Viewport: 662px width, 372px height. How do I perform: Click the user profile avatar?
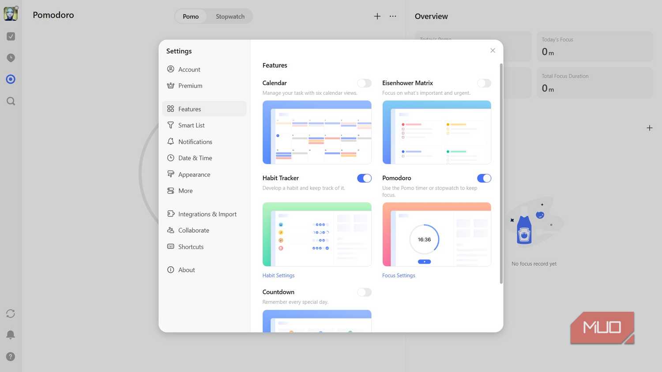pyautogui.click(x=11, y=14)
